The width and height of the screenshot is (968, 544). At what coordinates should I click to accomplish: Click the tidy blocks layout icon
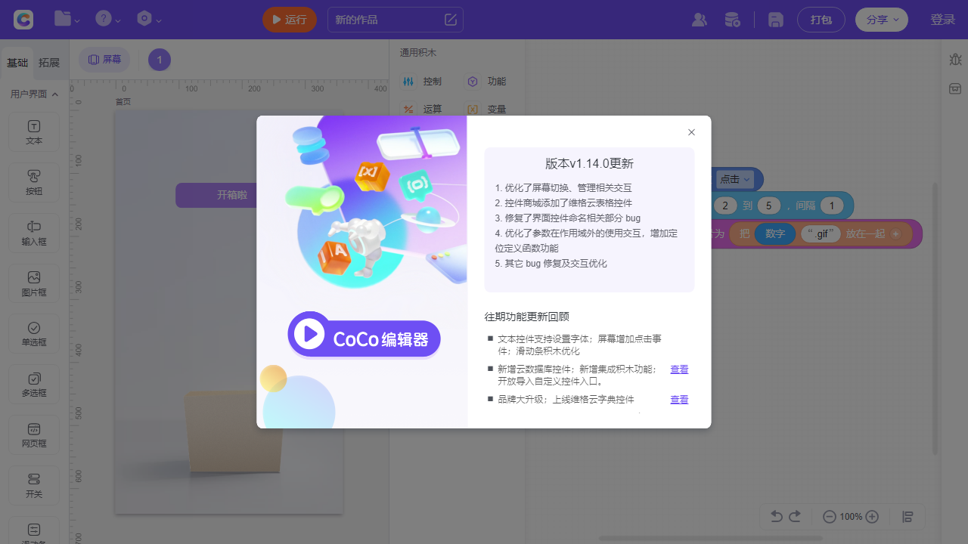click(x=908, y=517)
